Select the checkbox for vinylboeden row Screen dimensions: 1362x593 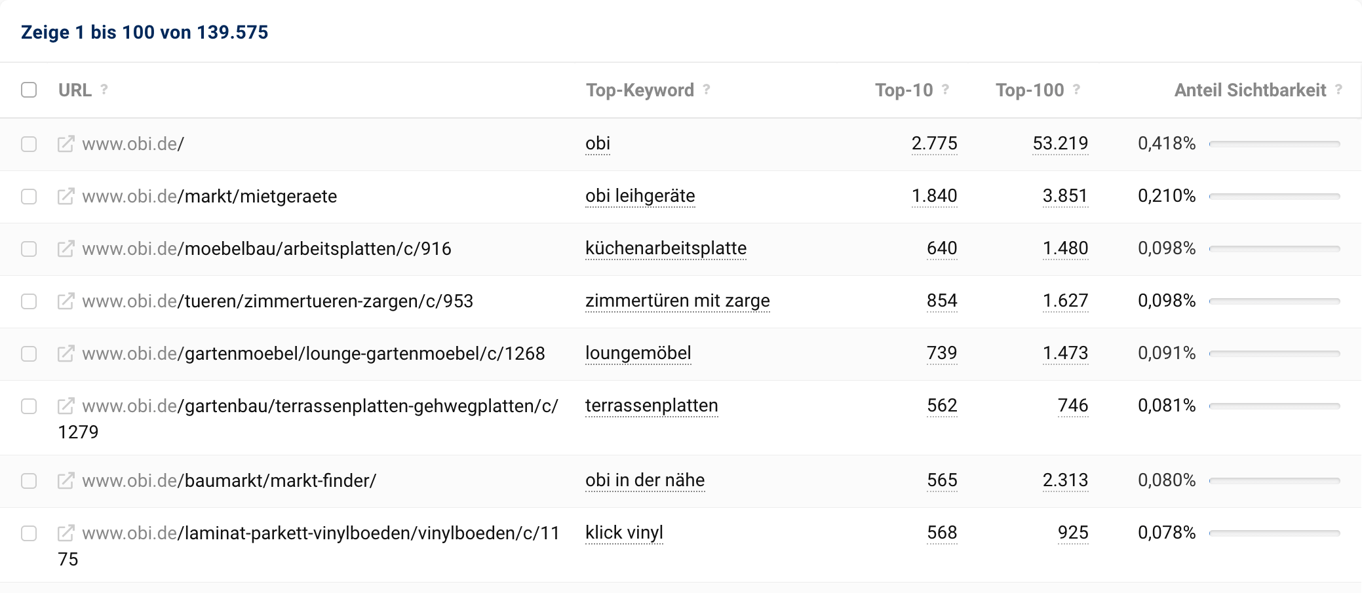pos(29,533)
